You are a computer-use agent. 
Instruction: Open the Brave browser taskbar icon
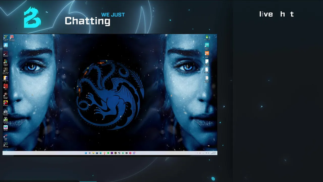point(104,153)
